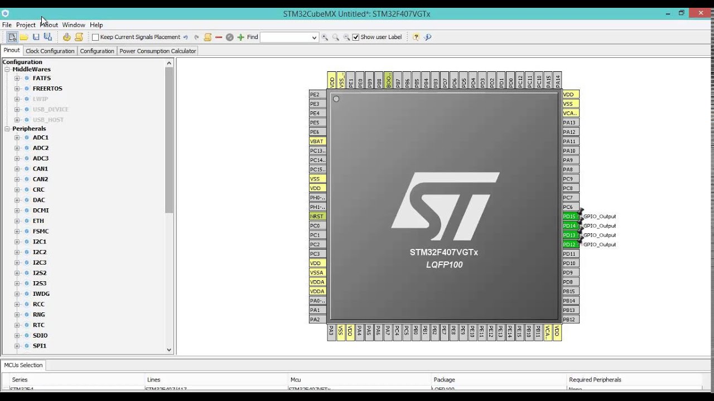714x401 pixels.
Task: Click the blue dot icon beside RCC
Action: (26, 305)
